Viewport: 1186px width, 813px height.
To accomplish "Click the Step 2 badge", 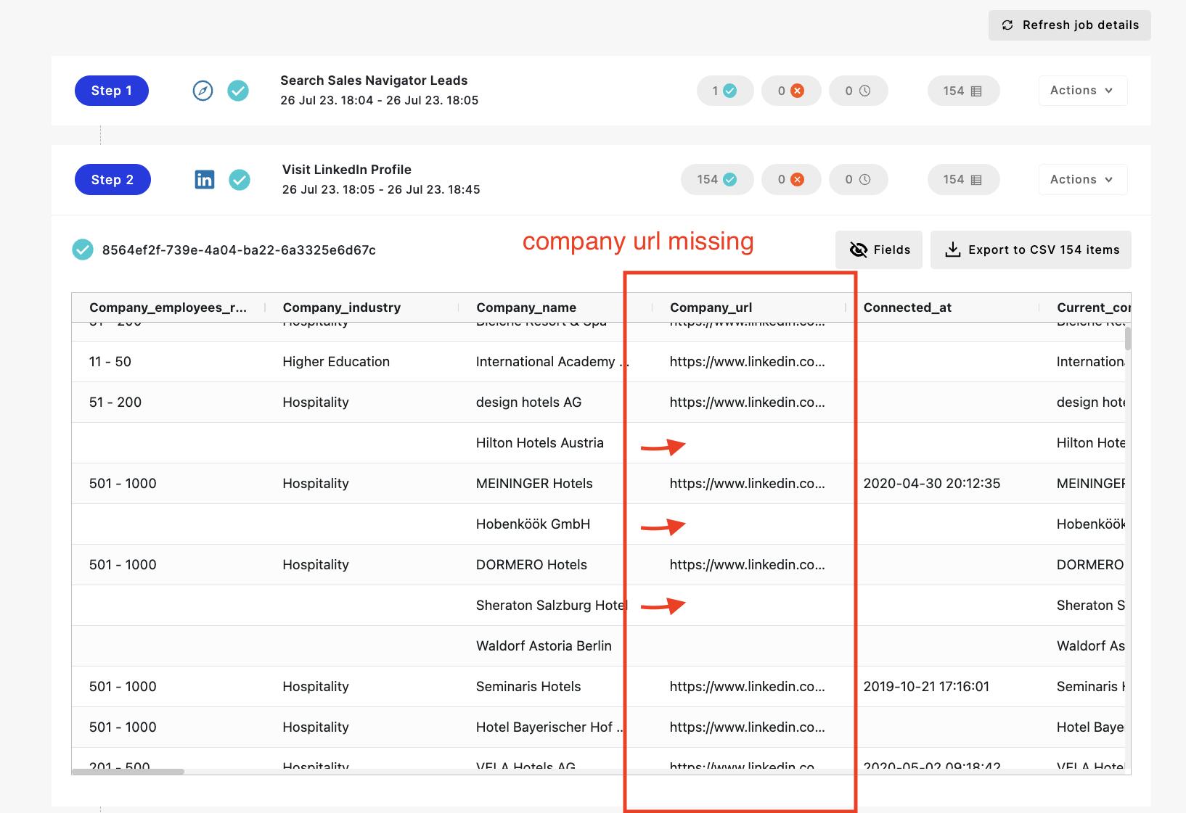I will pyautogui.click(x=113, y=180).
